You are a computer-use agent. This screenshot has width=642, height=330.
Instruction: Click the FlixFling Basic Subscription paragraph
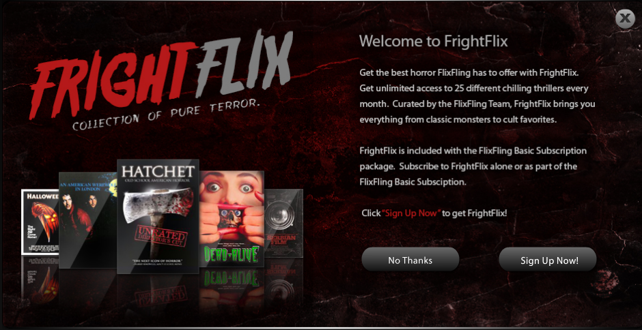pos(473,166)
